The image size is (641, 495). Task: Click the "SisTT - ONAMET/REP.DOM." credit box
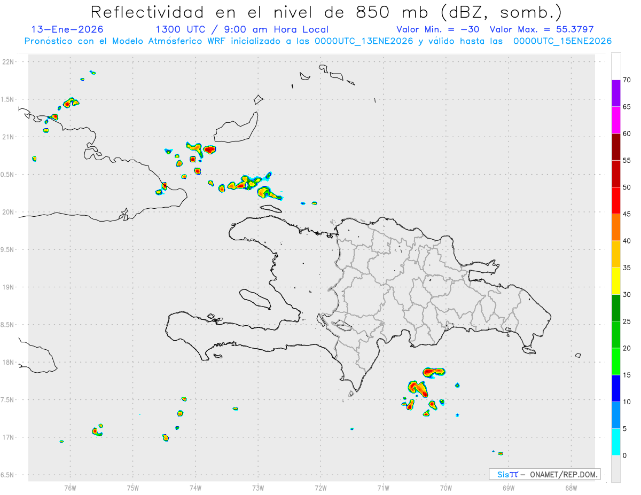pyautogui.click(x=545, y=474)
